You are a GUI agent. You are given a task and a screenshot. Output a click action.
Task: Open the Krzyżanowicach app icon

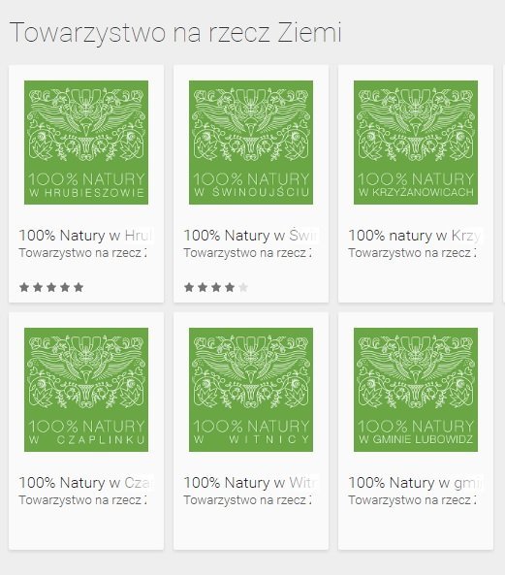416,143
